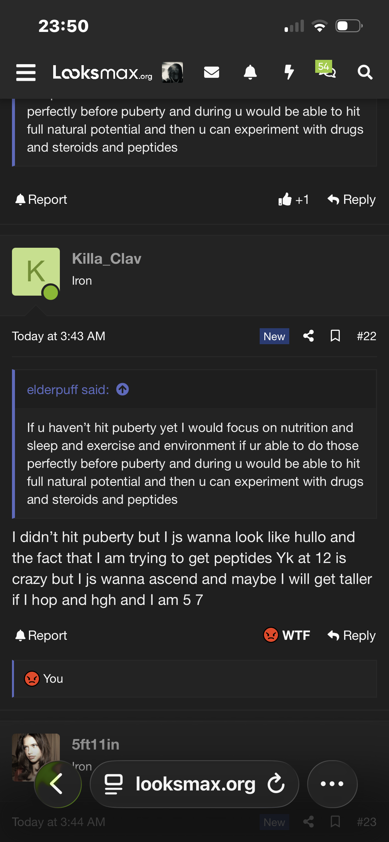389x842 pixels.
Task: Open notifications bell in header
Action: coord(250,72)
